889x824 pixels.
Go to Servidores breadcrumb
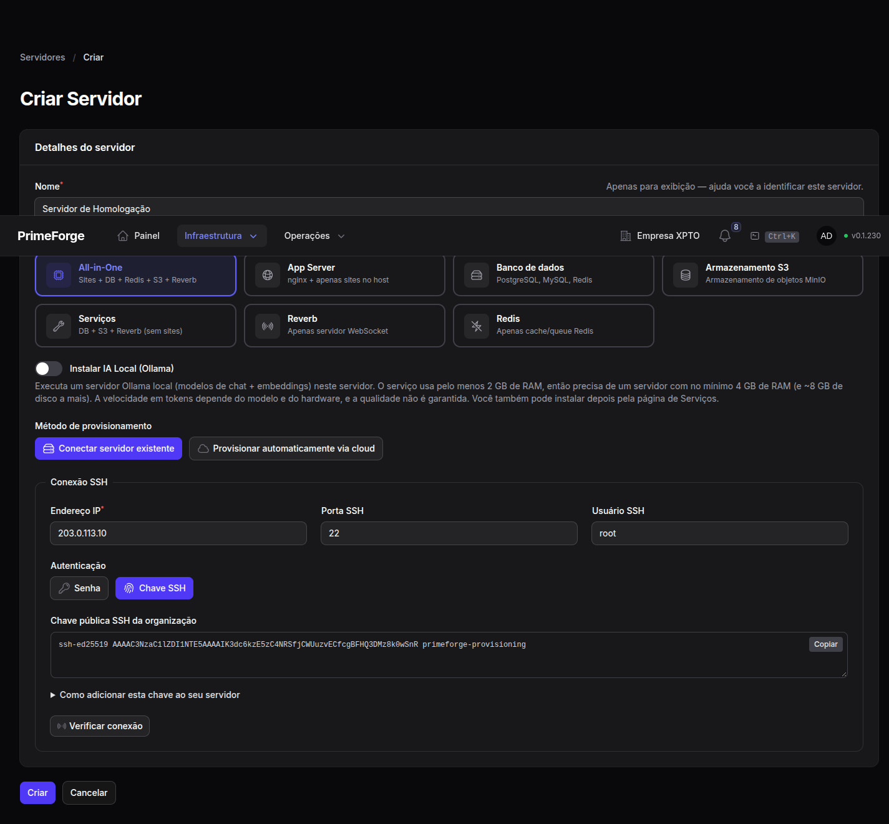pyautogui.click(x=42, y=57)
